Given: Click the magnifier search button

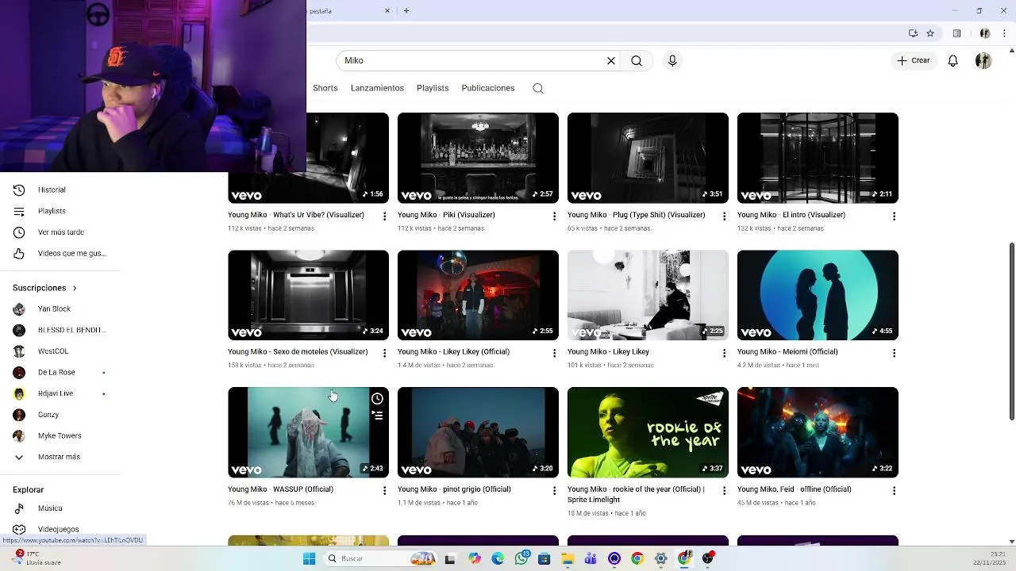Looking at the screenshot, I should (637, 60).
